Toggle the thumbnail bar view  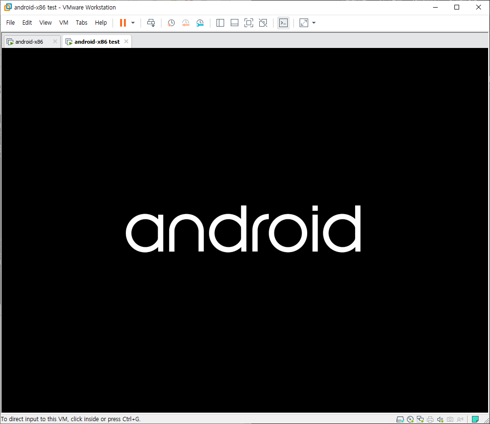[x=235, y=23]
